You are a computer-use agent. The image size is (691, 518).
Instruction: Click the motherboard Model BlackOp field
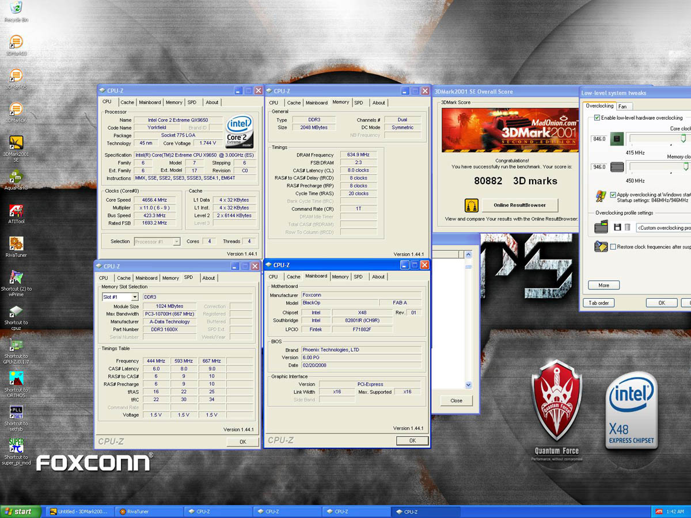click(x=340, y=303)
